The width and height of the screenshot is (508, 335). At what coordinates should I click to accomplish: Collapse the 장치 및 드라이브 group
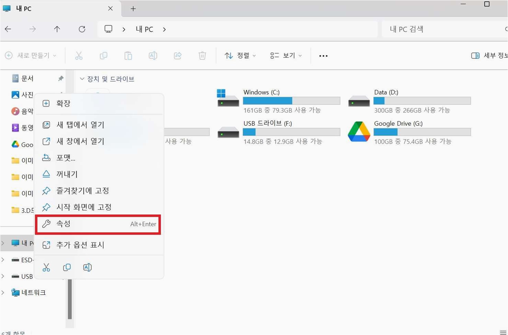82,79
